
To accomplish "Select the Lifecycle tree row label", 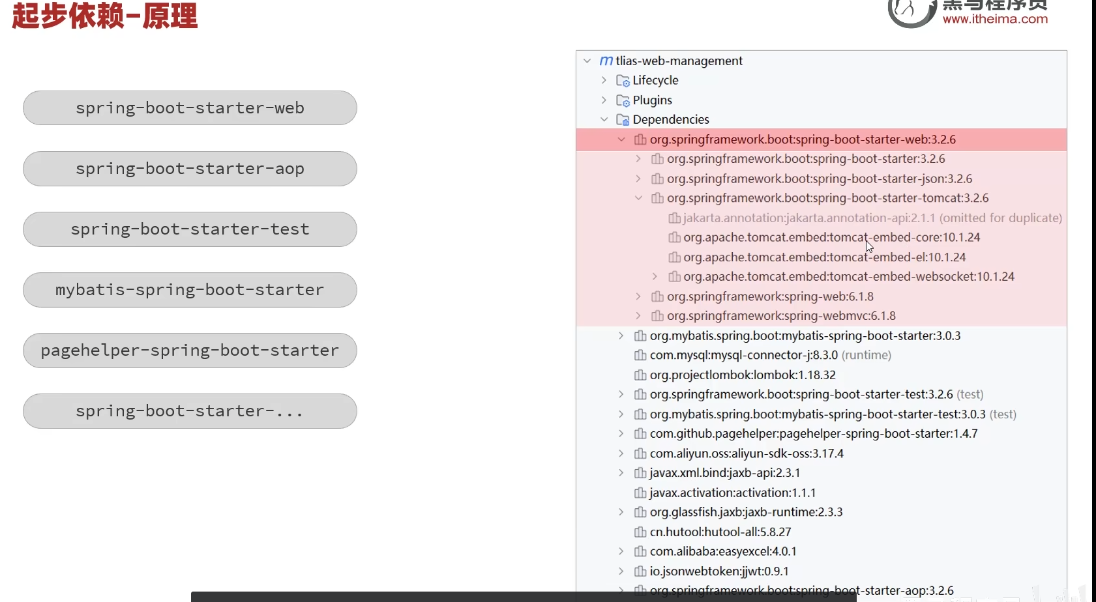I will (655, 80).
